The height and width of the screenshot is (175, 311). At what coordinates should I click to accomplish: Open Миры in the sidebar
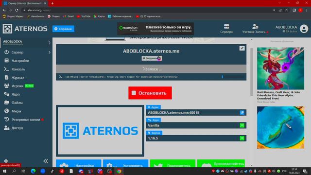(16, 111)
